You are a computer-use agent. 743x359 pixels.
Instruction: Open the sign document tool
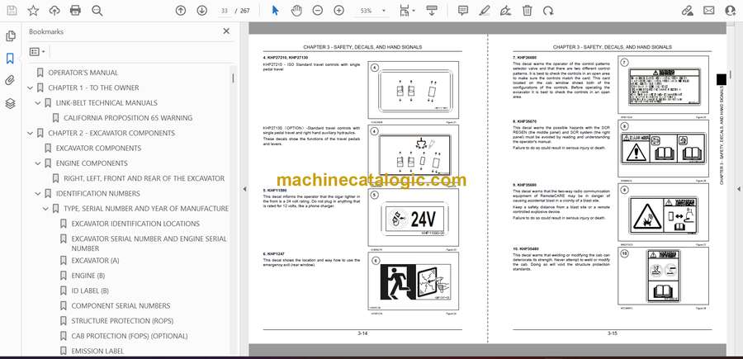505,11
